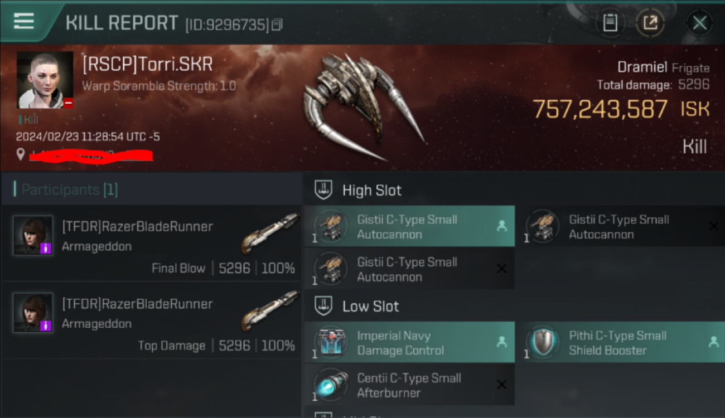Open Final Blow RazerBladeRunner portrait
The width and height of the screenshot is (725, 418).
[x=33, y=235]
